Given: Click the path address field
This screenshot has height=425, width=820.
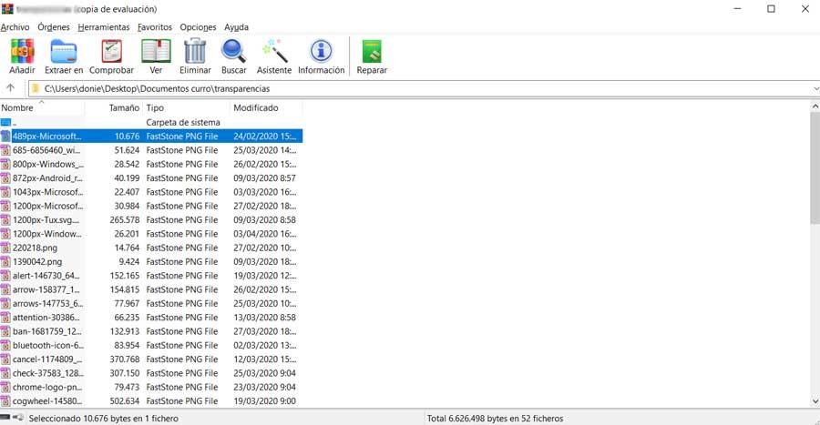Looking at the screenshot, I should click(424, 89).
